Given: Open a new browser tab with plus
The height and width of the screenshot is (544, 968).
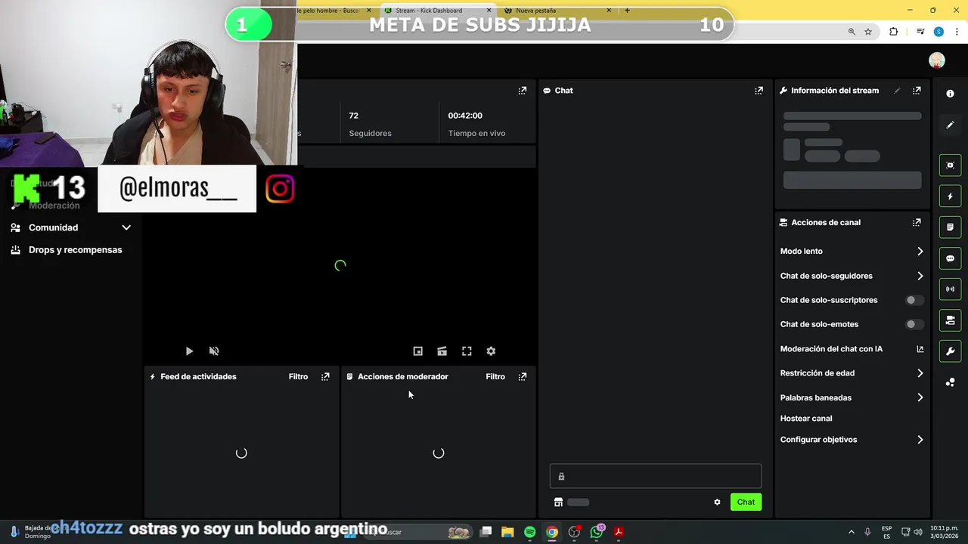Looking at the screenshot, I should [x=627, y=11].
